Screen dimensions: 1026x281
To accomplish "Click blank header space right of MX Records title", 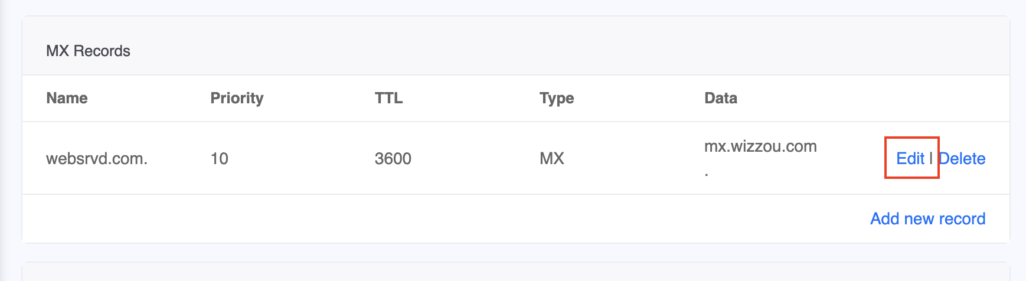I will click(x=531, y=51).
